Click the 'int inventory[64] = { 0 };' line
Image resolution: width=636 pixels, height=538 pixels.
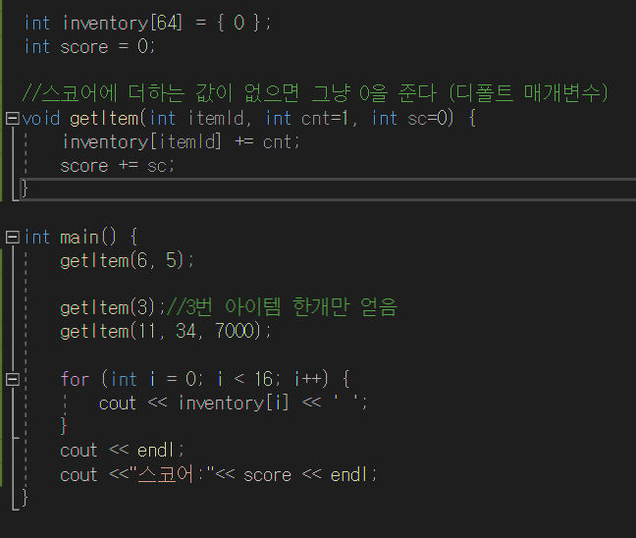pyautogui.click(x=147, y=23)
